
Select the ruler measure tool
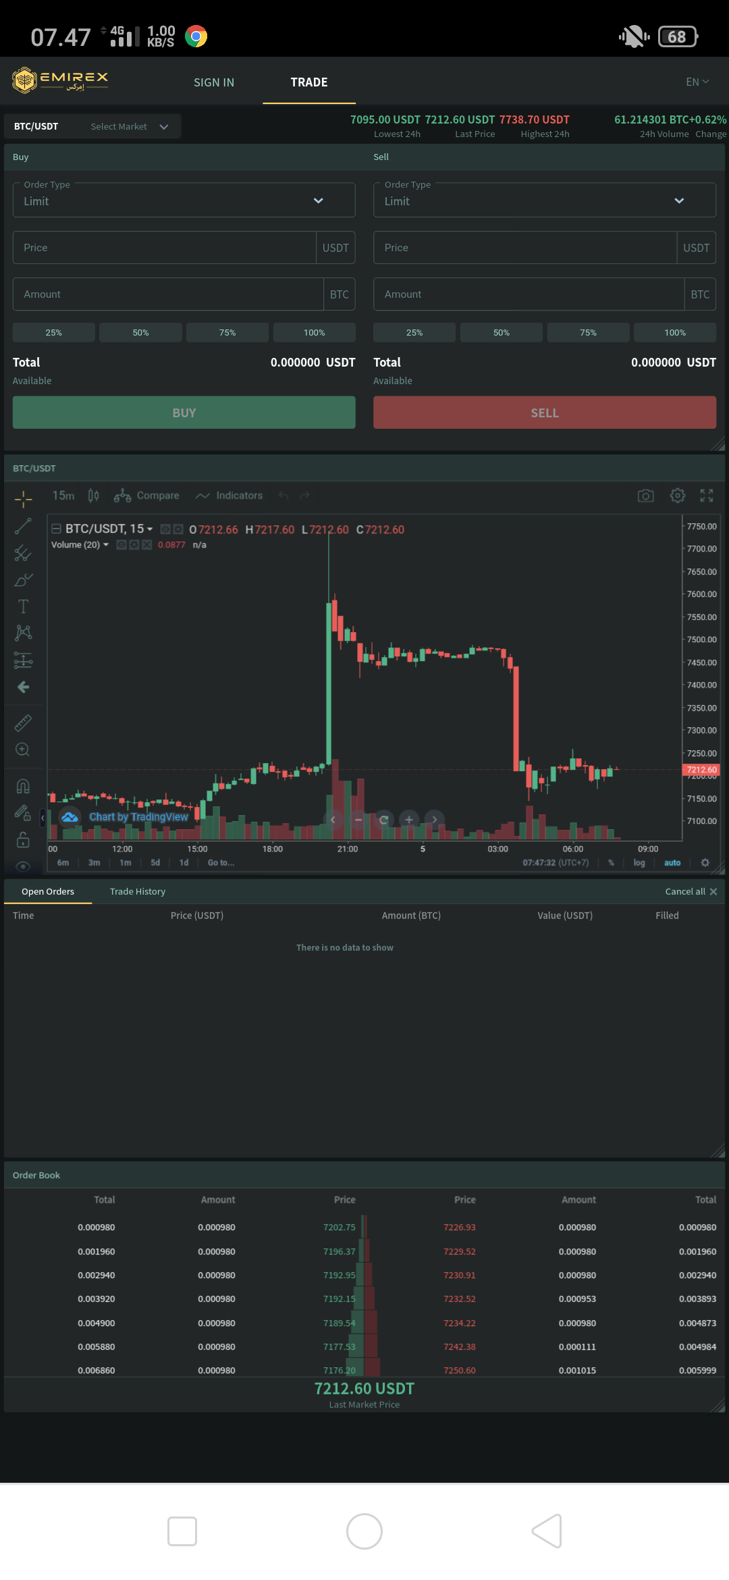pos(23,723)
